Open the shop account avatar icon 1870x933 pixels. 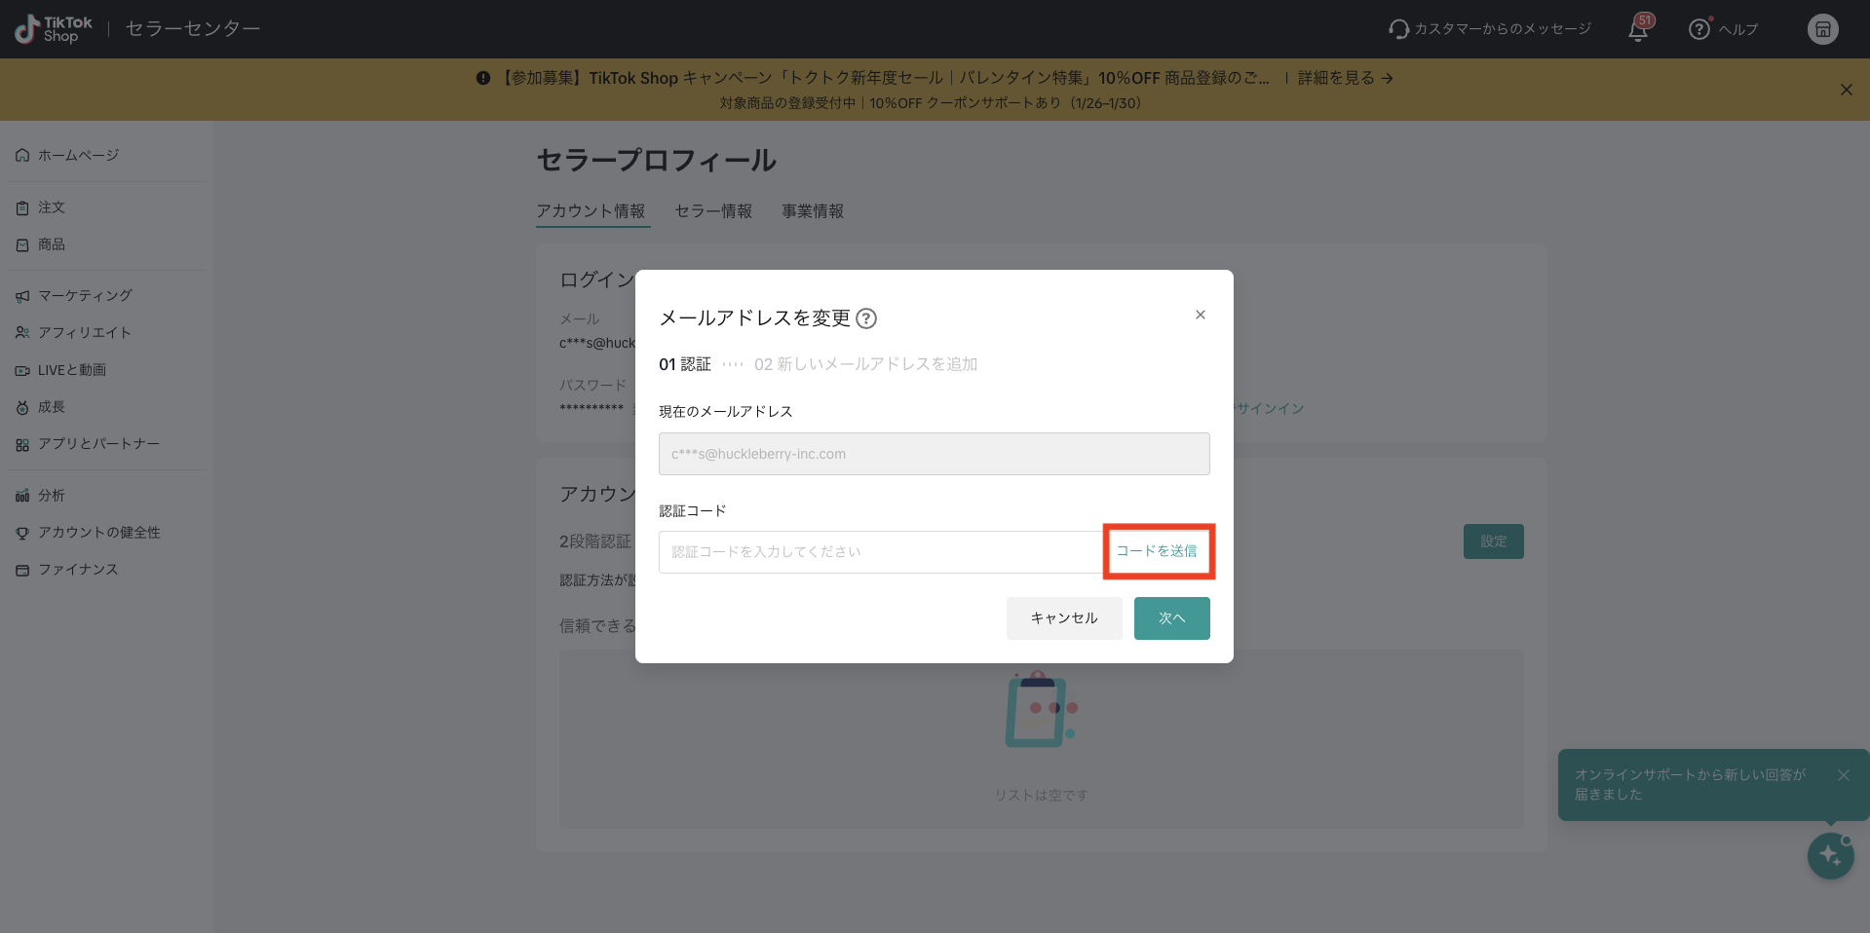click(x=1822, y=29)
